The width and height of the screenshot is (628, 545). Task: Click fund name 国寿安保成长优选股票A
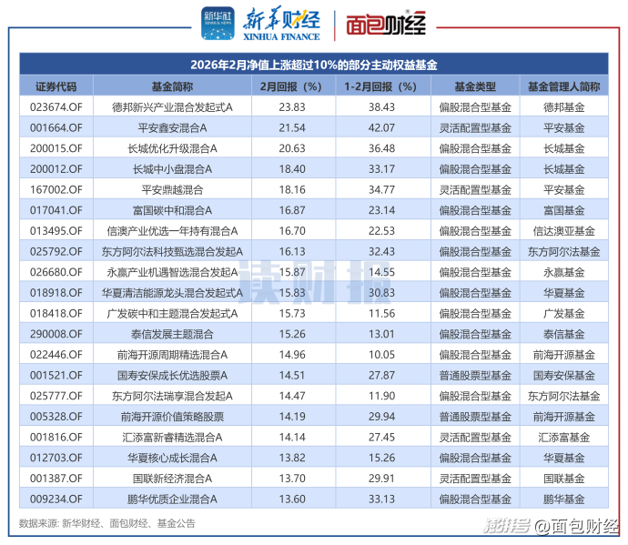click(172, 375)
